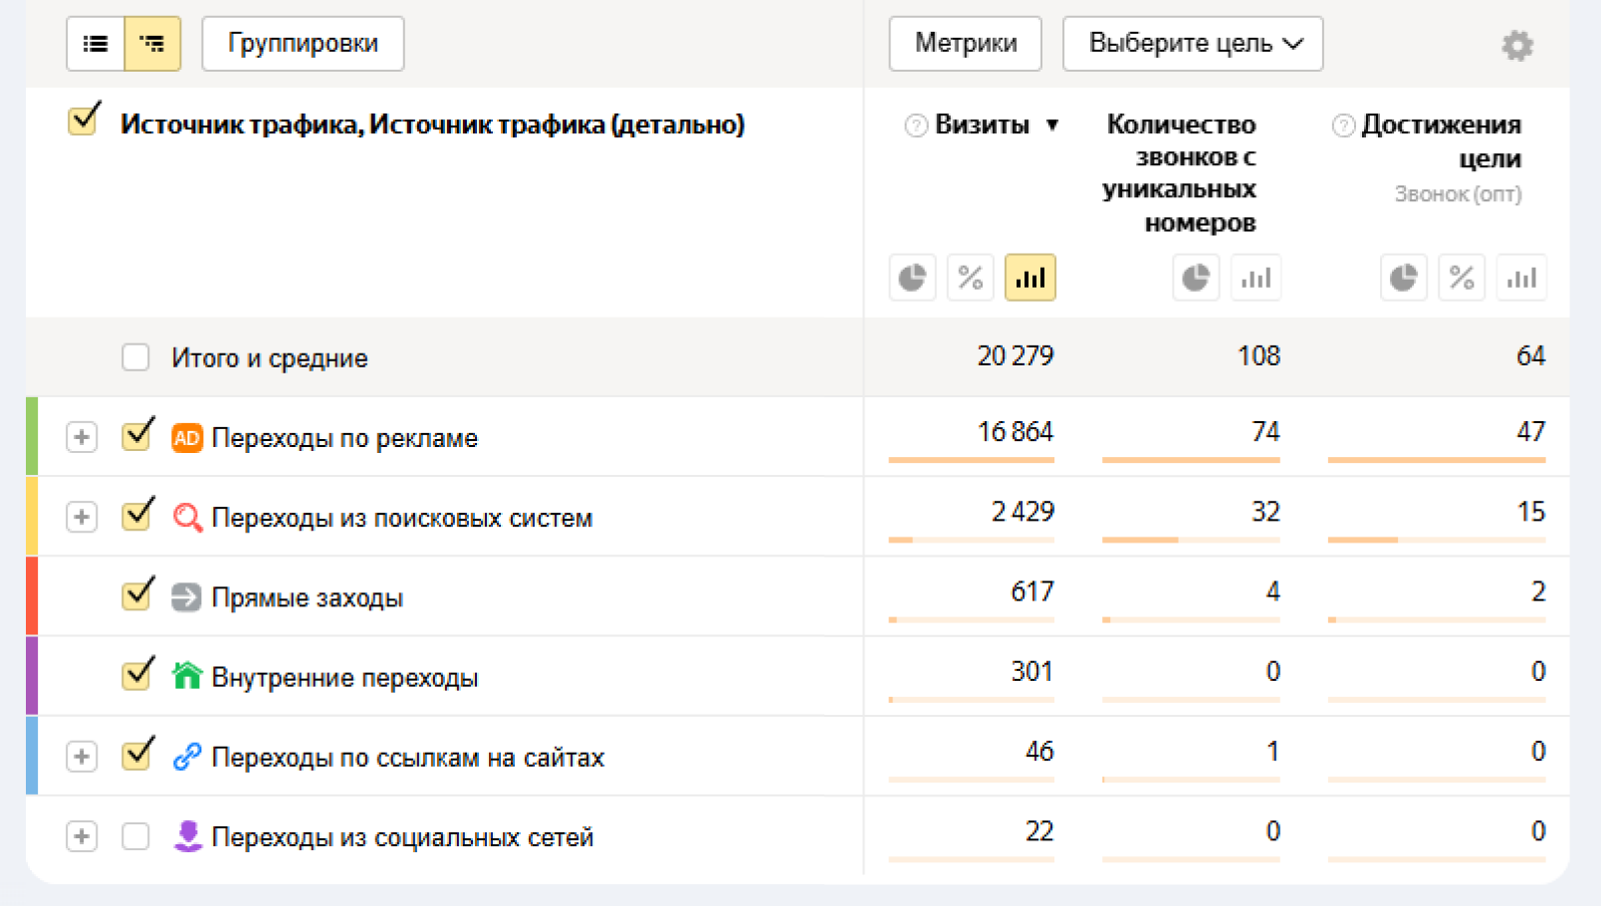1601x906 pixels.
Task: Check the Итого и средние checkbox
Action: (x=135, y=356)
